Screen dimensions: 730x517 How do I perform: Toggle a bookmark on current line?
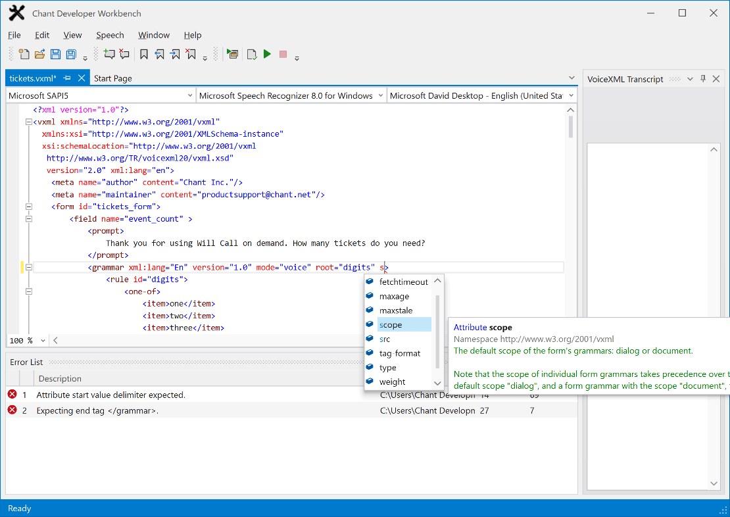tap(144, 54)
